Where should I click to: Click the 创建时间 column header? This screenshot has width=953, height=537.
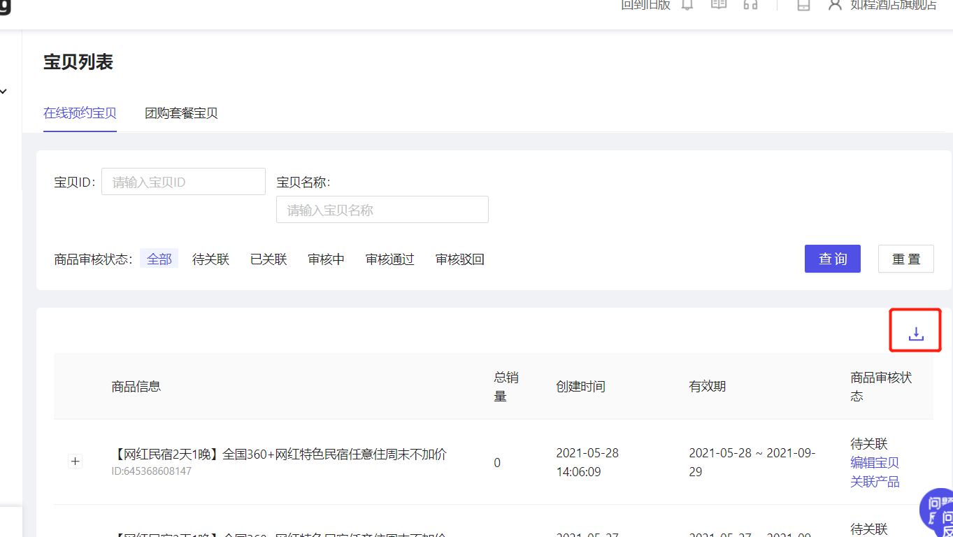click(x=580, y=387)
